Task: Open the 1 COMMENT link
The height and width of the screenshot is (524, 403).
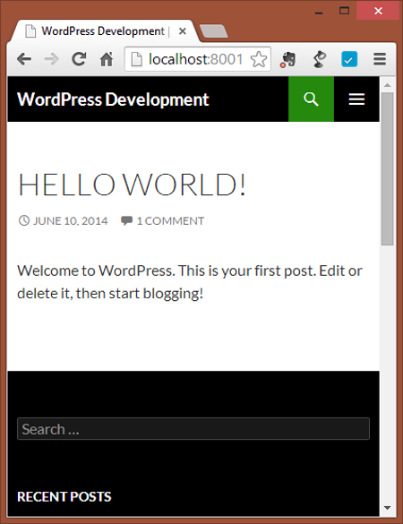Action: pyautogui.click(x=170, y=221)
